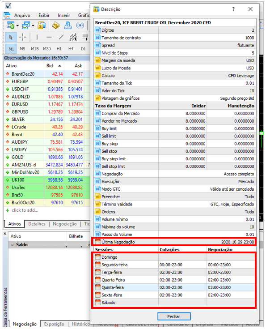Select the trendline tool
This screenshot has width=266, height=329.
tap(61, 37)
